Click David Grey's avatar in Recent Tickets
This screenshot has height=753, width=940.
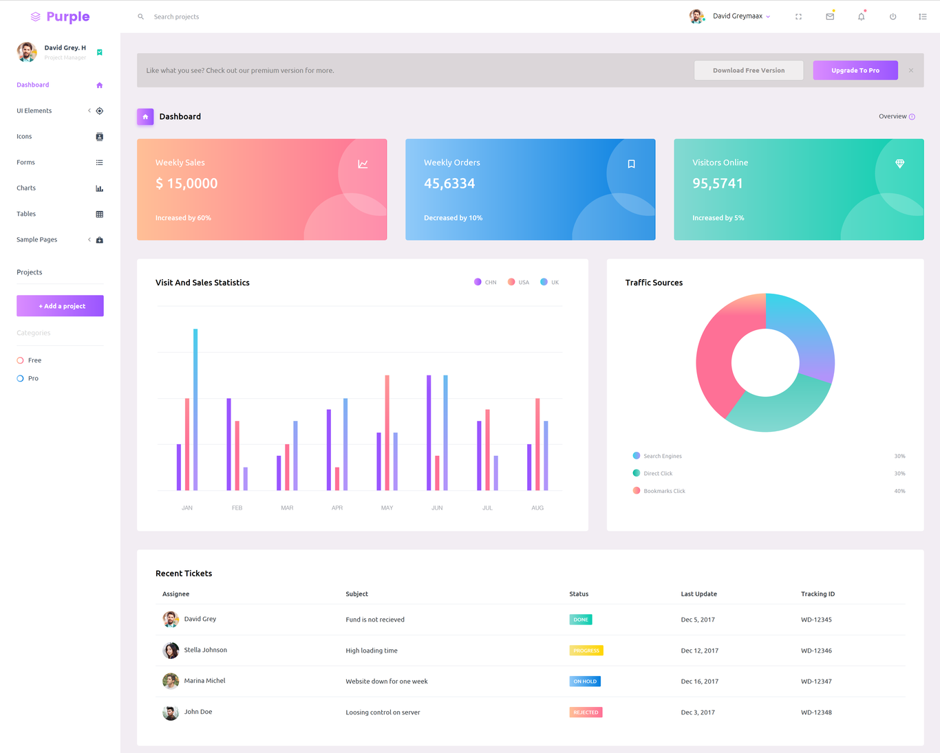(x=171, y=619)
